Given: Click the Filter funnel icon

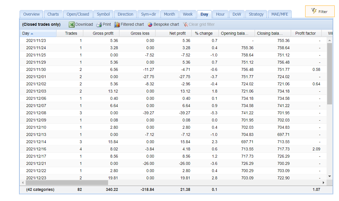Looking at the screenshot, I should (x=314, y=11).
